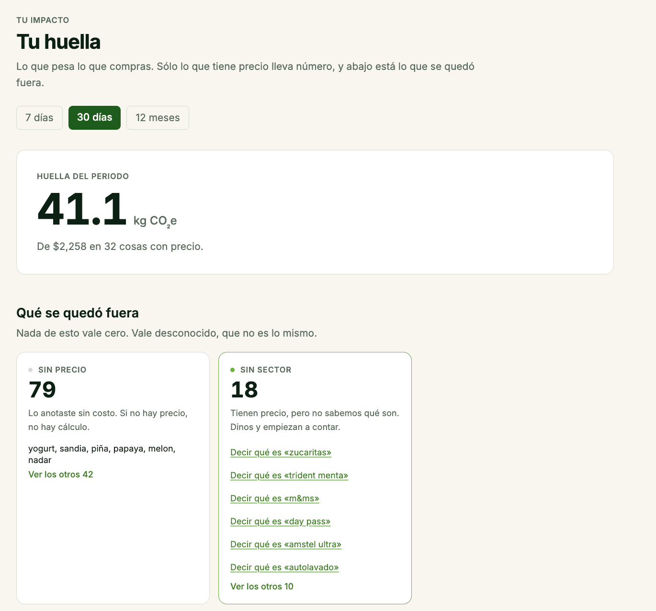Click the 'Qué se quedó fuera' heading
The height and width of the screenshot is (611, 656).
[x=78, y=313]
